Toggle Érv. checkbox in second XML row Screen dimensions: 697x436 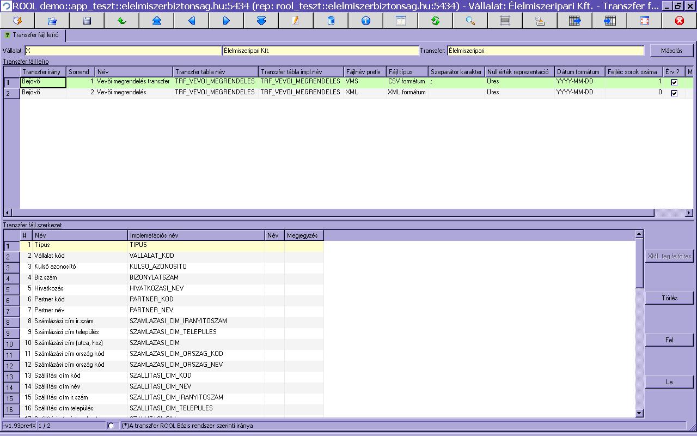click(674, 93)
